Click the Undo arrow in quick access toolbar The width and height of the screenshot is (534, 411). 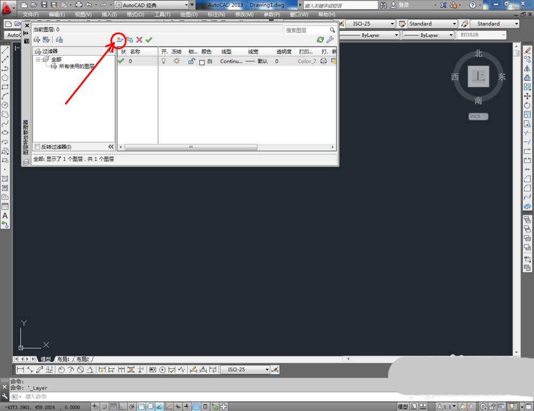tap(89, 5)
